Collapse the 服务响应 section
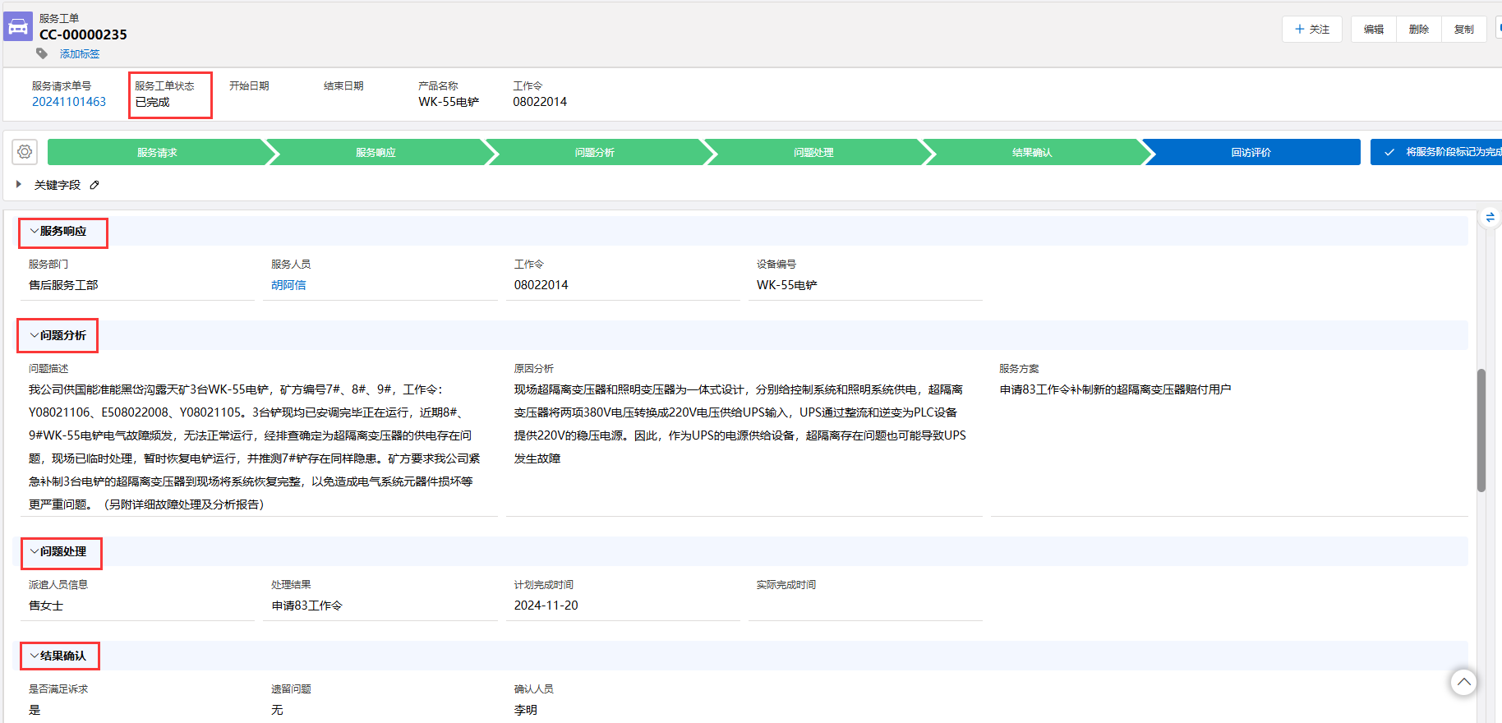Viewport: 1502px width, 723px height. (35, 232)
